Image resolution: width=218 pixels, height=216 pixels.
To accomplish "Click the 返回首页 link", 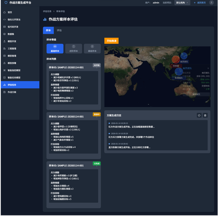I will [200, 3].
